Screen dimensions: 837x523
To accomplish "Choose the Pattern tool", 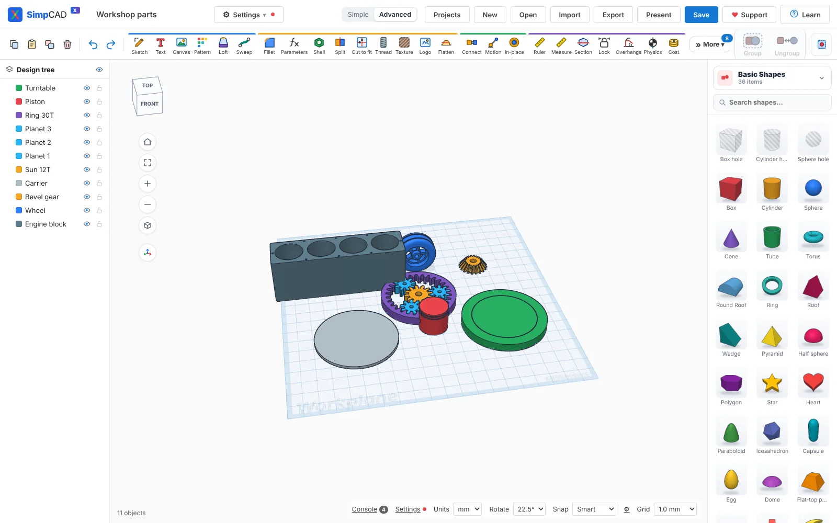I will (202, 46).
